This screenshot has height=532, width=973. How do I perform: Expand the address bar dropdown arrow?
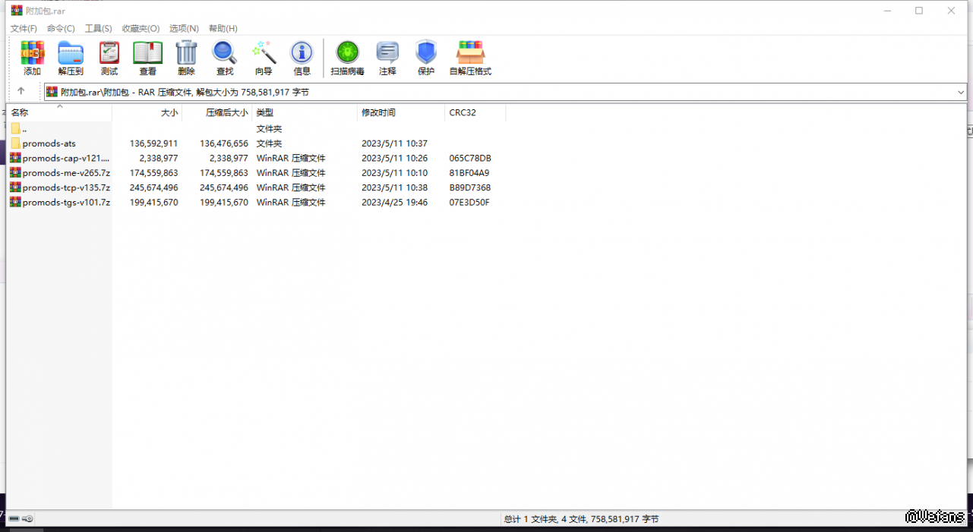click(x=961, y=92)
